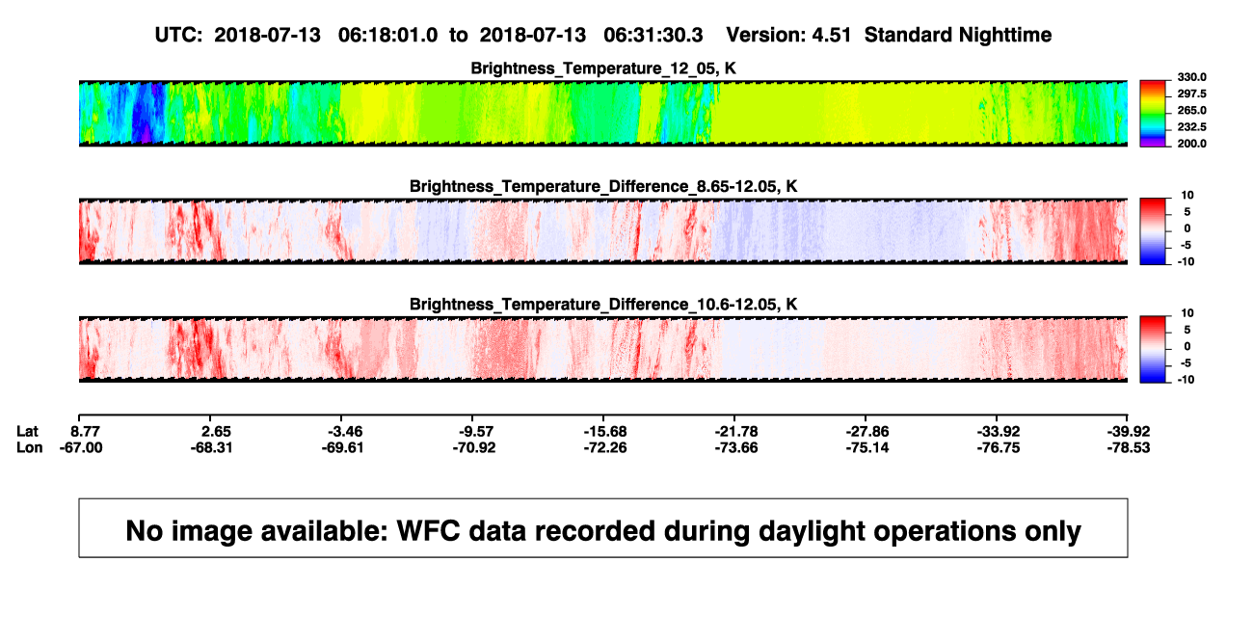Viewport: 1253px width, 643px height.
Task: Click the Lat axis label
Action: [x=28, y=430]
